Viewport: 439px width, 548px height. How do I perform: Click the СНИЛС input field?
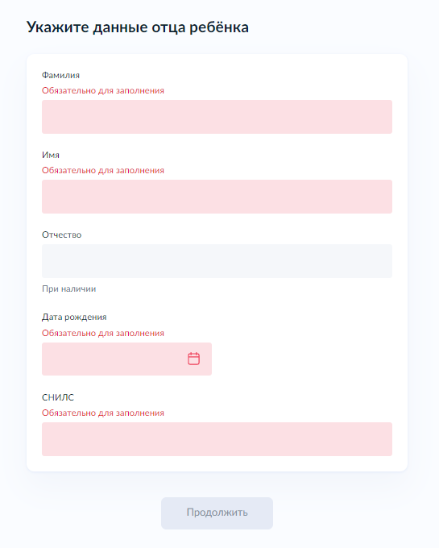(217, 439)
